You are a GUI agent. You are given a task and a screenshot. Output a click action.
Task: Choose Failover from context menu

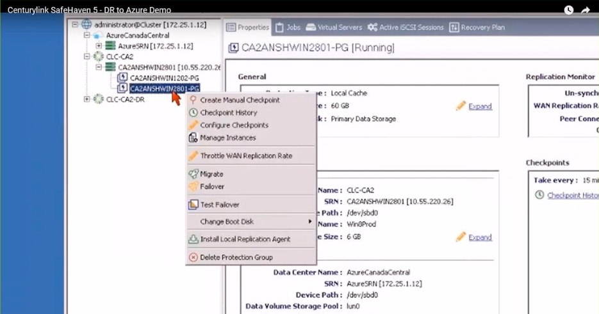[252, 187]
